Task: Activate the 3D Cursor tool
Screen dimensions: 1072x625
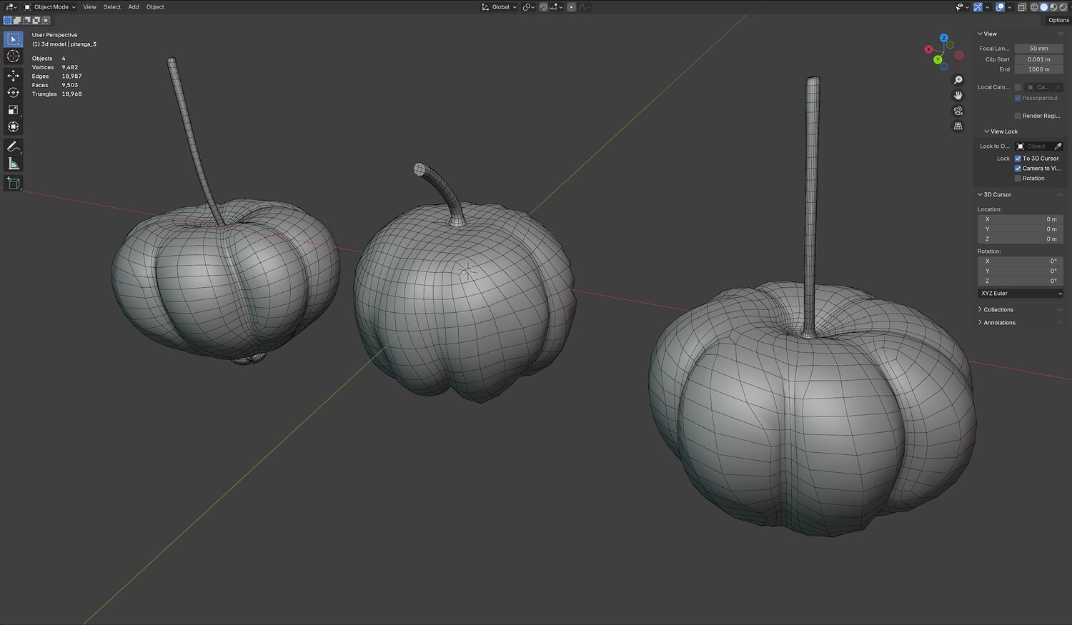Action: [x=14, y=56]
